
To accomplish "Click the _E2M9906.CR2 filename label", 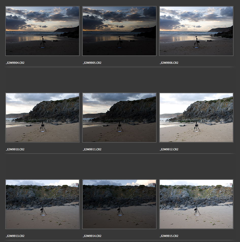I will click(x=169, y=63).
